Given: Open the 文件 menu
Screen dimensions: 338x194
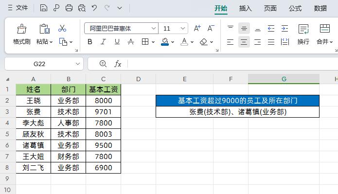Looking at the screenshot, I should [18, 8].
